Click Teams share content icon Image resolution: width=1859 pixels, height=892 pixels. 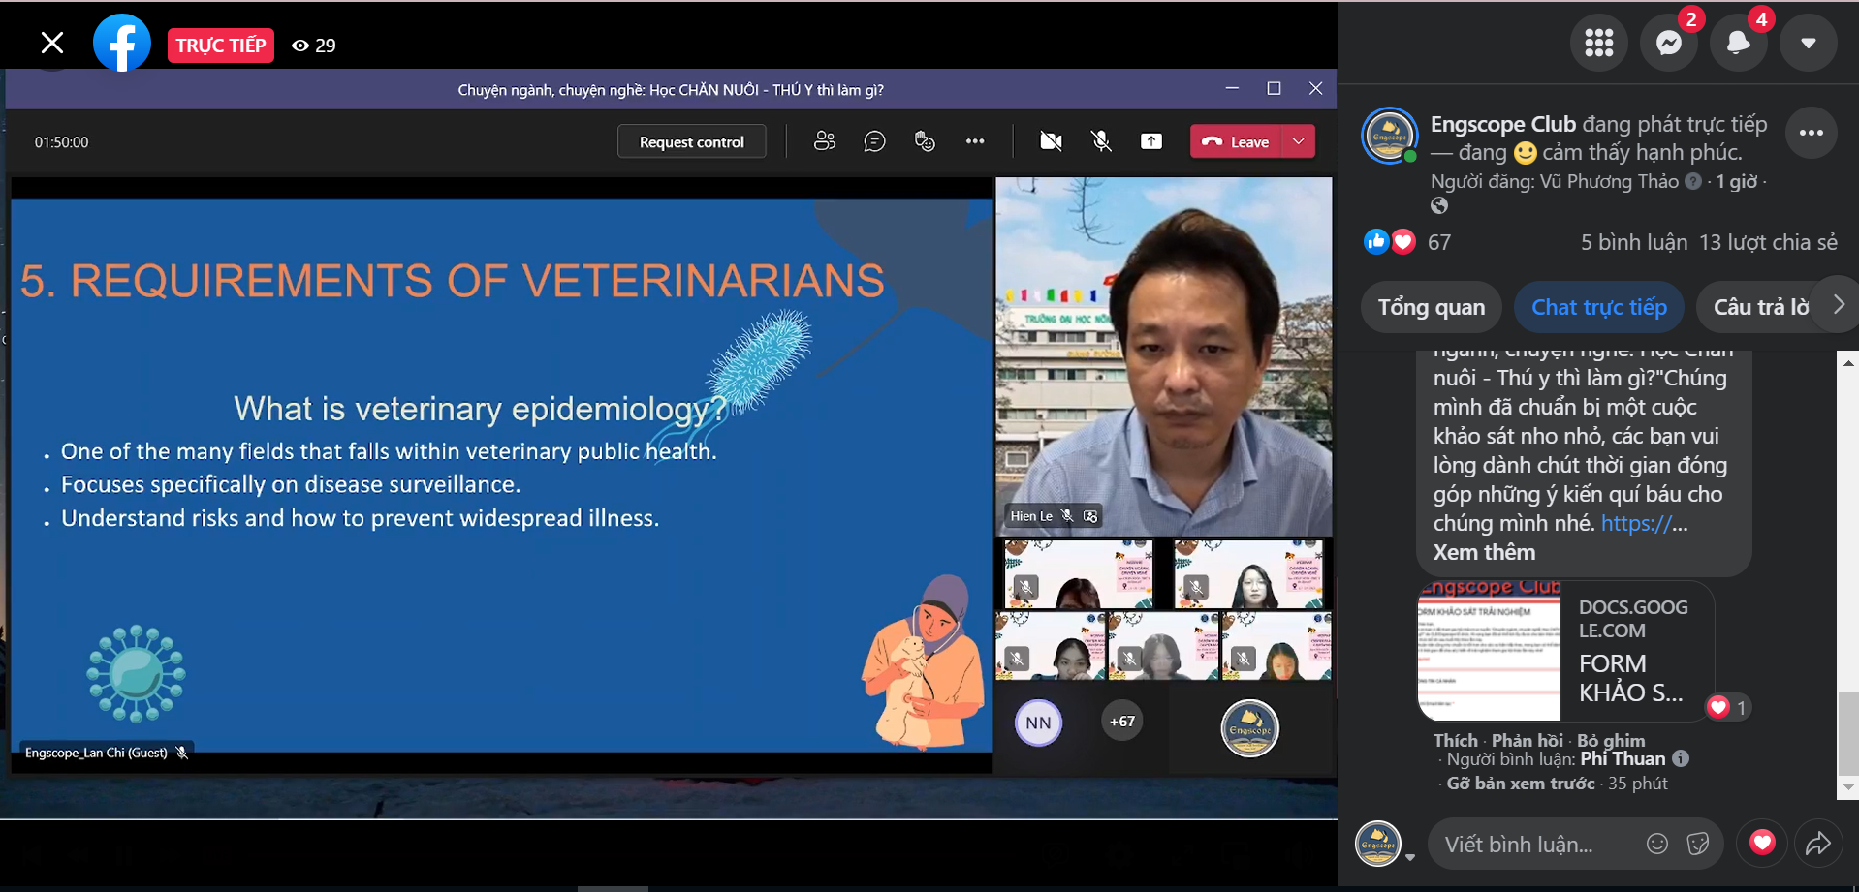tap(1151, 141)
